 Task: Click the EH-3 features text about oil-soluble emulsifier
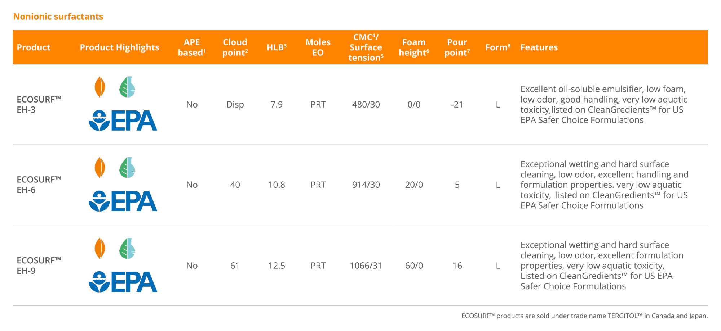(604, 105)
